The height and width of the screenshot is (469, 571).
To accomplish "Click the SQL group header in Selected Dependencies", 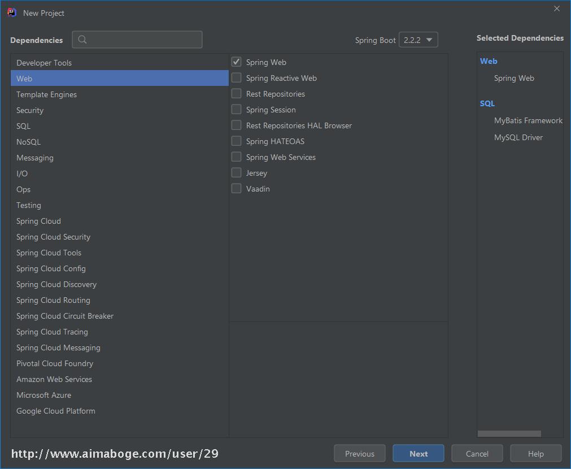I will [487, 103].
